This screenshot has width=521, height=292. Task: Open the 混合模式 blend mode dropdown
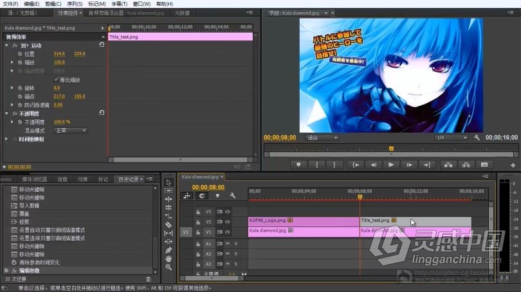click(71, 130)
